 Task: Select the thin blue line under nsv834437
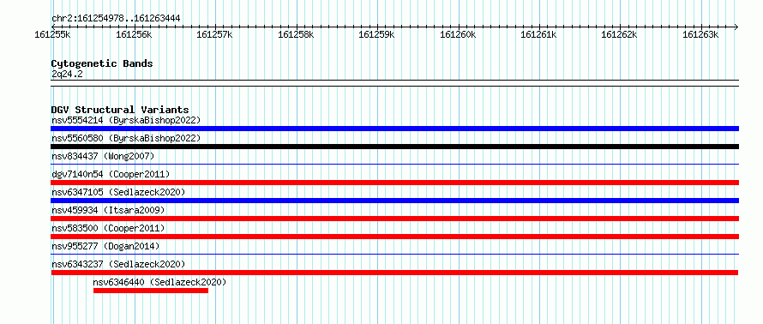(394, 164)
